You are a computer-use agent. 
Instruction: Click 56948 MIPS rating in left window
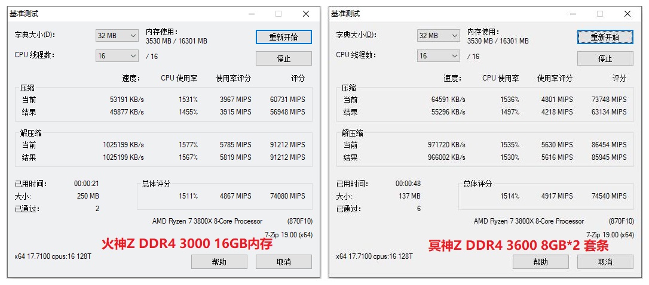[287, 112]
